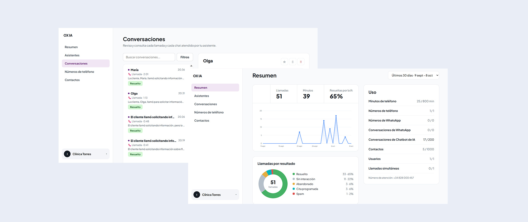Click the Clínica Torres avatar in Resumen sidebar
Screen dimensions: 528x222
197,195
